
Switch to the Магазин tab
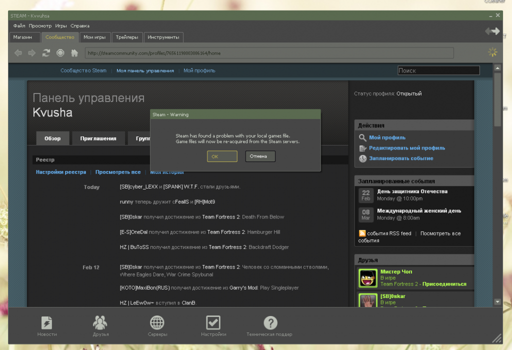pyautogui.click(x=25, y=37)
